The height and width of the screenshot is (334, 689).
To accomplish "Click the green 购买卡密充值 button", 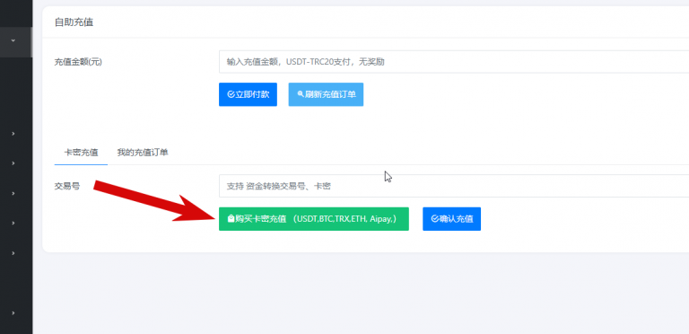I will (314, 219).
